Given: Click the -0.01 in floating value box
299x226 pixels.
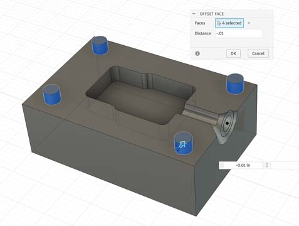Looking at the screenshot, I should [x=243, y=165].
